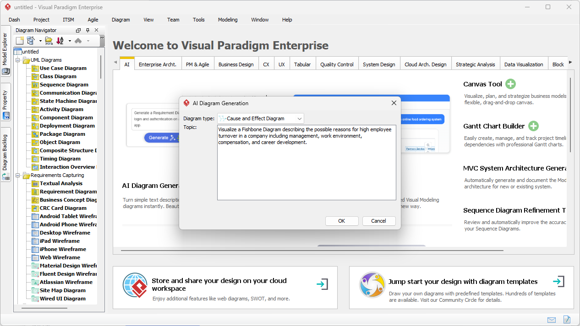
Task: Switch to the Enterprise Archt. tab
Action: tap(158, 63)
